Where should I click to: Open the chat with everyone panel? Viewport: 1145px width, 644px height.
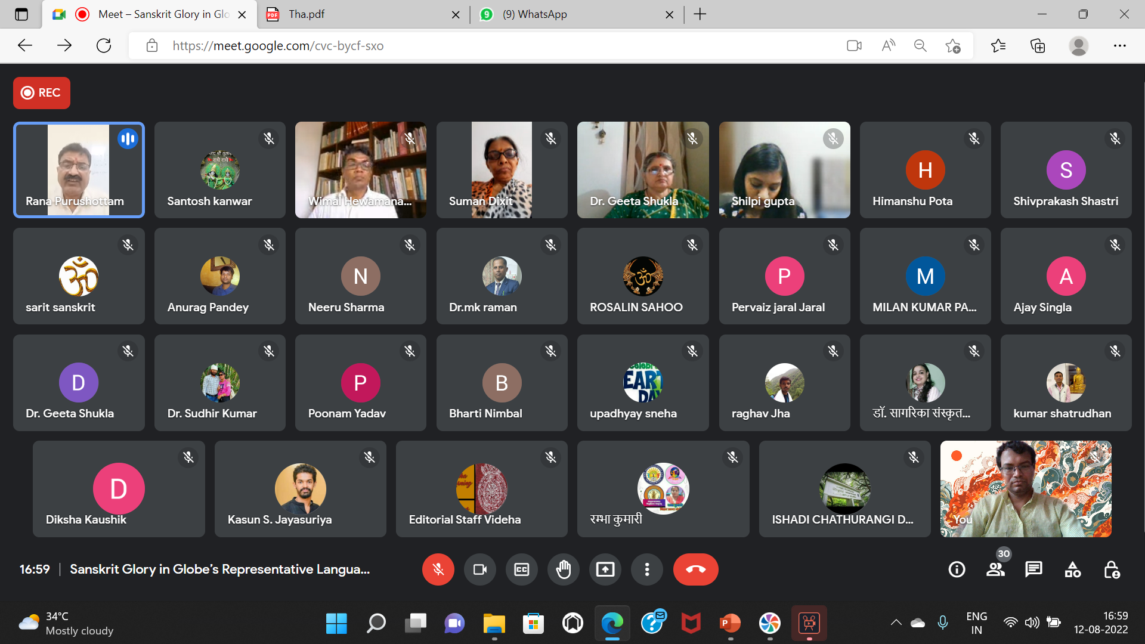tap(1033, 569)
